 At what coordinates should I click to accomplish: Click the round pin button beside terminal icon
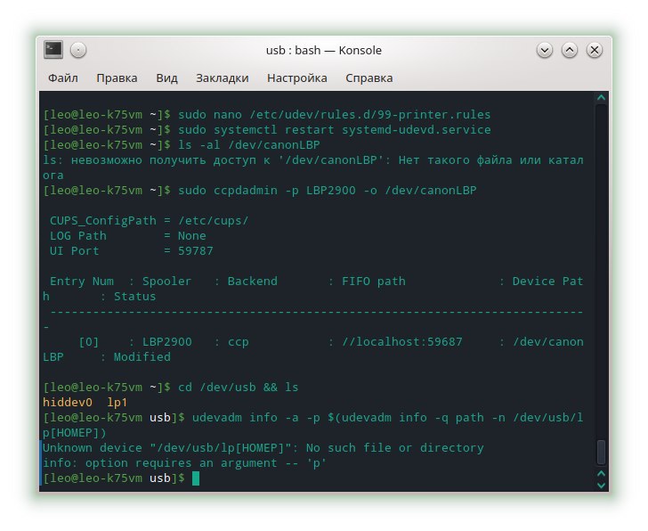pyautogui.click(x=78, y=50)
